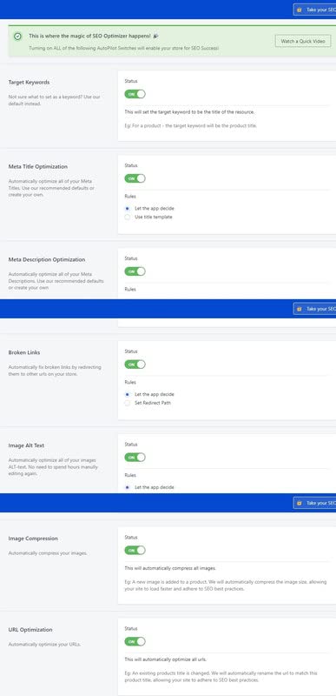
Task: Click 'Automatically optimize your URLs.' description
Action: point(44,645)
